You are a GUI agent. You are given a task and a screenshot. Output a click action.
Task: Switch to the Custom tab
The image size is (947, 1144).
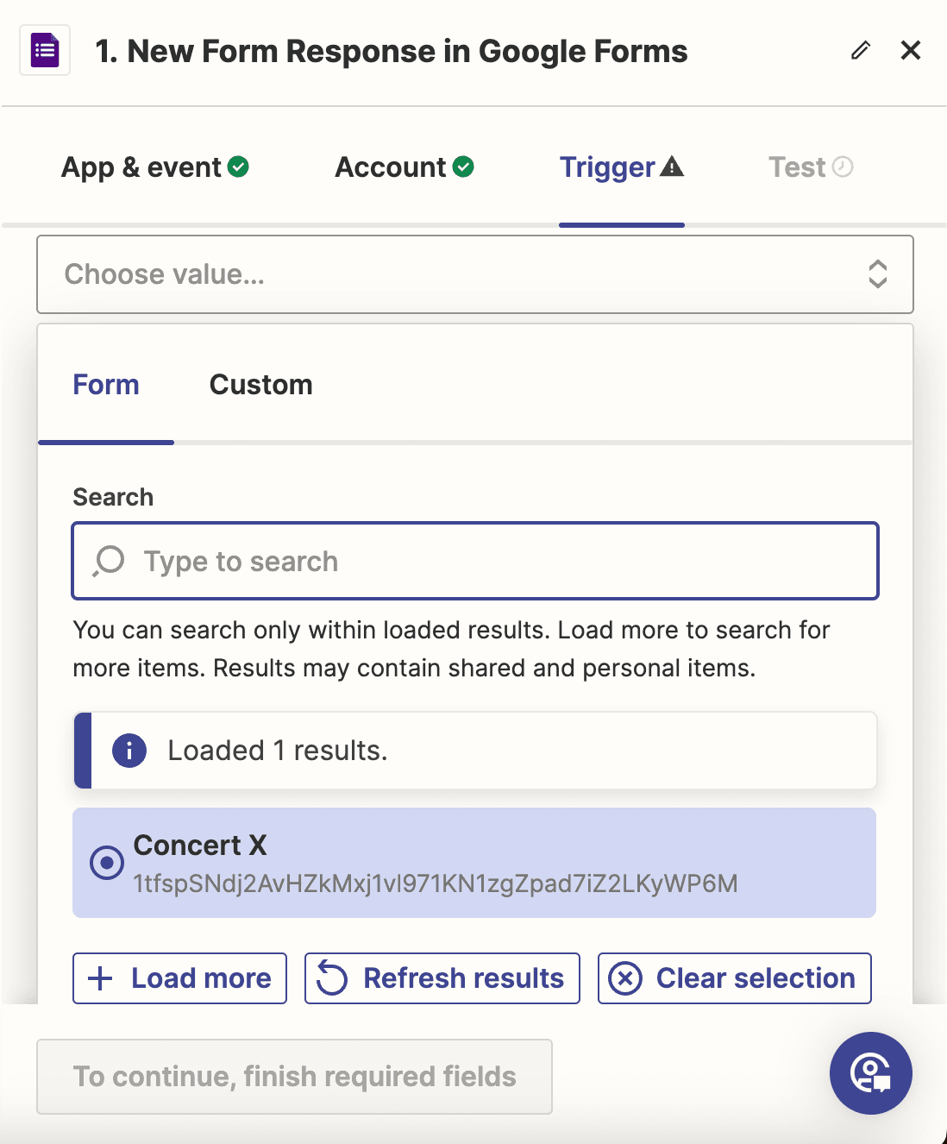pyautogui.click(x=260, y=385)
